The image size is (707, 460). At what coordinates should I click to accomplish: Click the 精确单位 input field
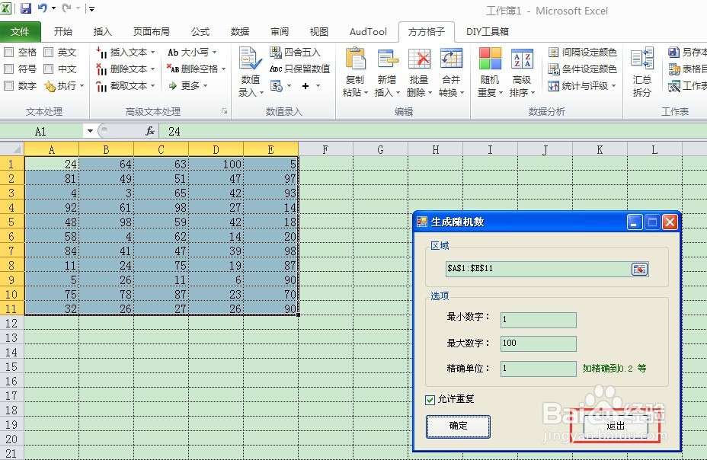coord(539,369)
